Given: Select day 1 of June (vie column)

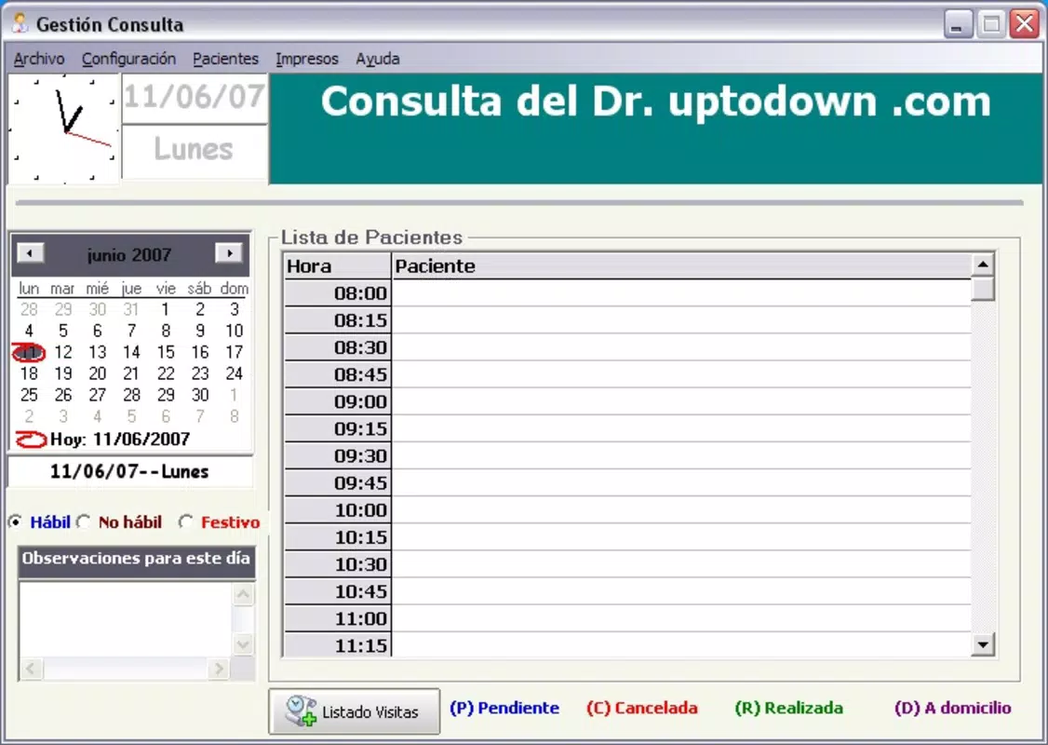Looking at the screenshot, I should pos(165,309).
